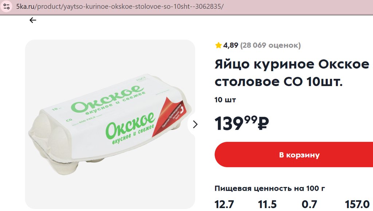Open the 28 069 оценок reviews link
373x211 pixels.
point(271,45)
